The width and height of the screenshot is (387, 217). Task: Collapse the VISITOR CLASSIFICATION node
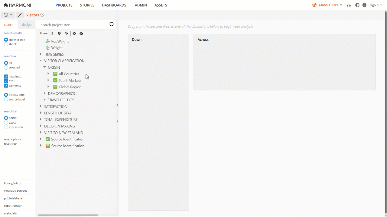point(41,61)
